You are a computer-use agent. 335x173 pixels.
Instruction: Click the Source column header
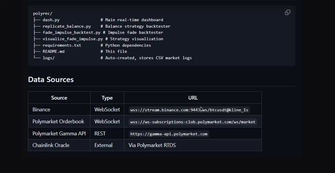pos(59,98)
